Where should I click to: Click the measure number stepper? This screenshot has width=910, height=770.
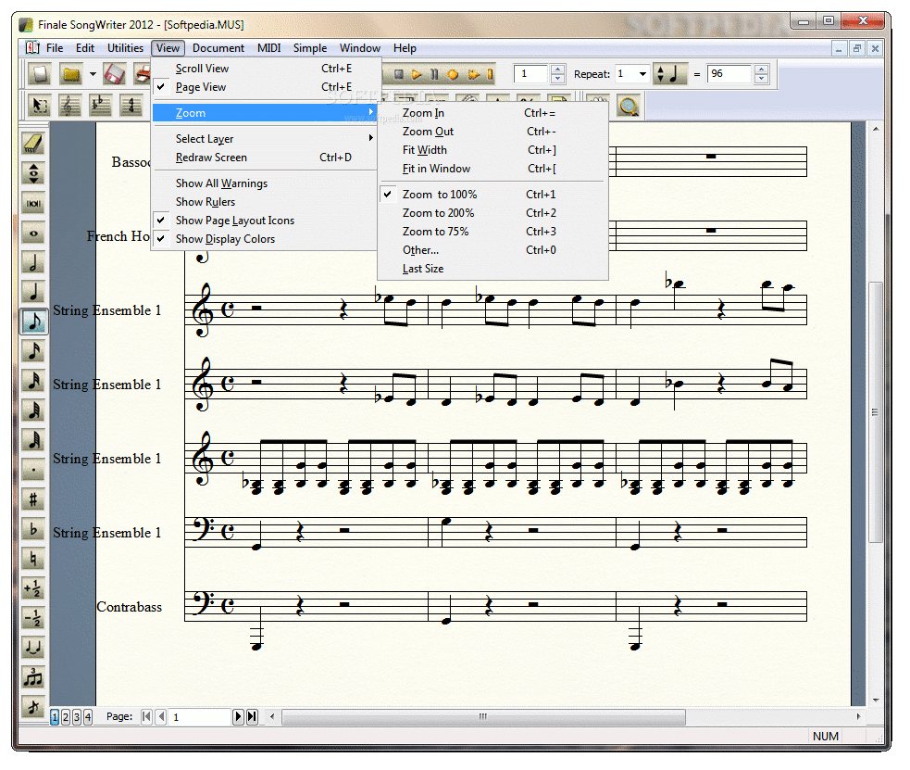coord(557,74)
